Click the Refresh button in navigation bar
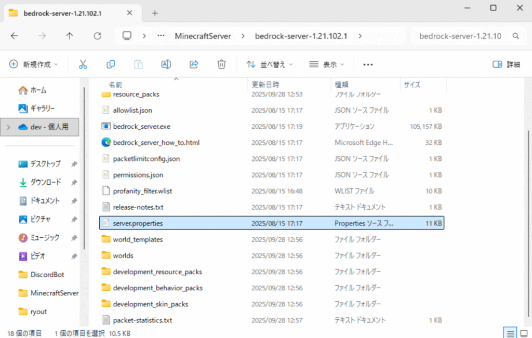 97,36
